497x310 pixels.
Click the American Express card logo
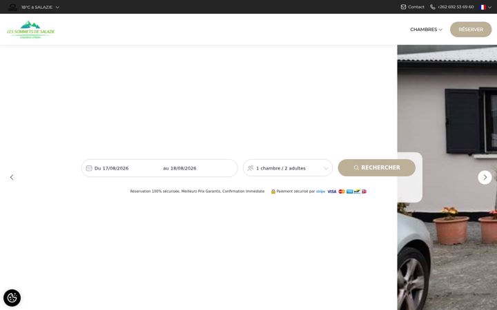tap(349, 192)
